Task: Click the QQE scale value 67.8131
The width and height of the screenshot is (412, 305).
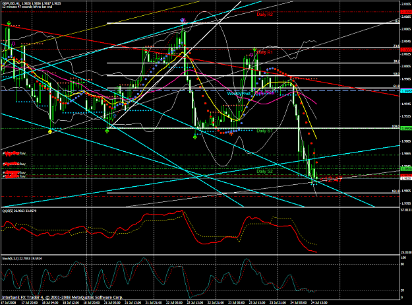Action: click(406, 210)
